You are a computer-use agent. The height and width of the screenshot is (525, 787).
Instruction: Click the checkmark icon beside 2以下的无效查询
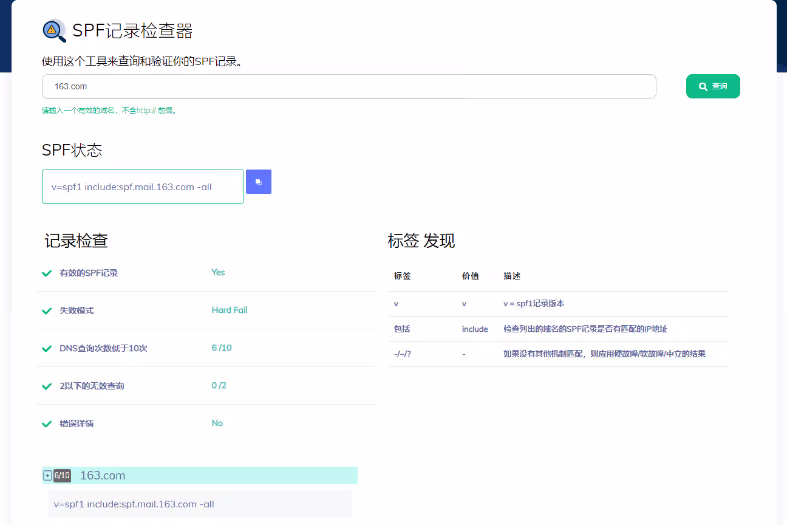click(x=47, y=386)
